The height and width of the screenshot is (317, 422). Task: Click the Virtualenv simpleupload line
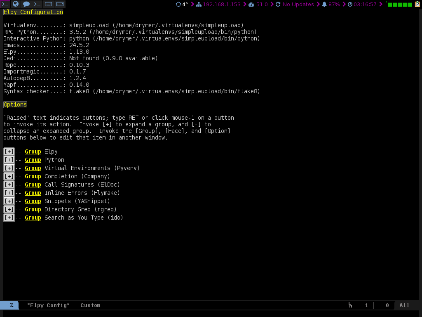123,25
